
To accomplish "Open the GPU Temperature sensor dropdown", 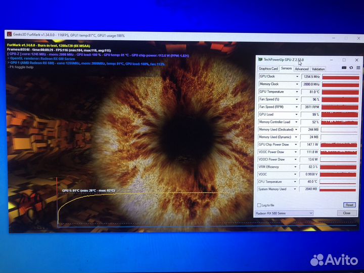I will pos(297,92).
